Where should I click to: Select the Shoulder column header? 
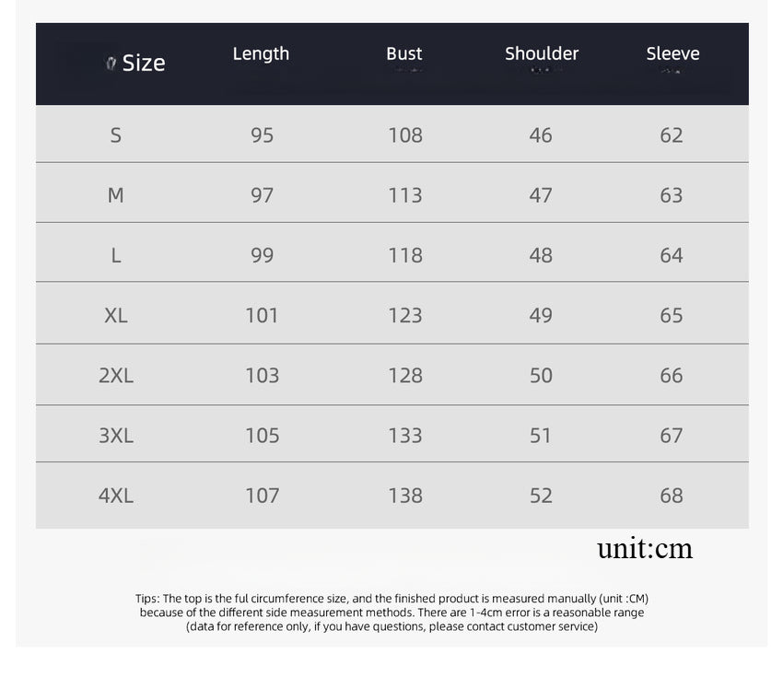pos(542,53)
